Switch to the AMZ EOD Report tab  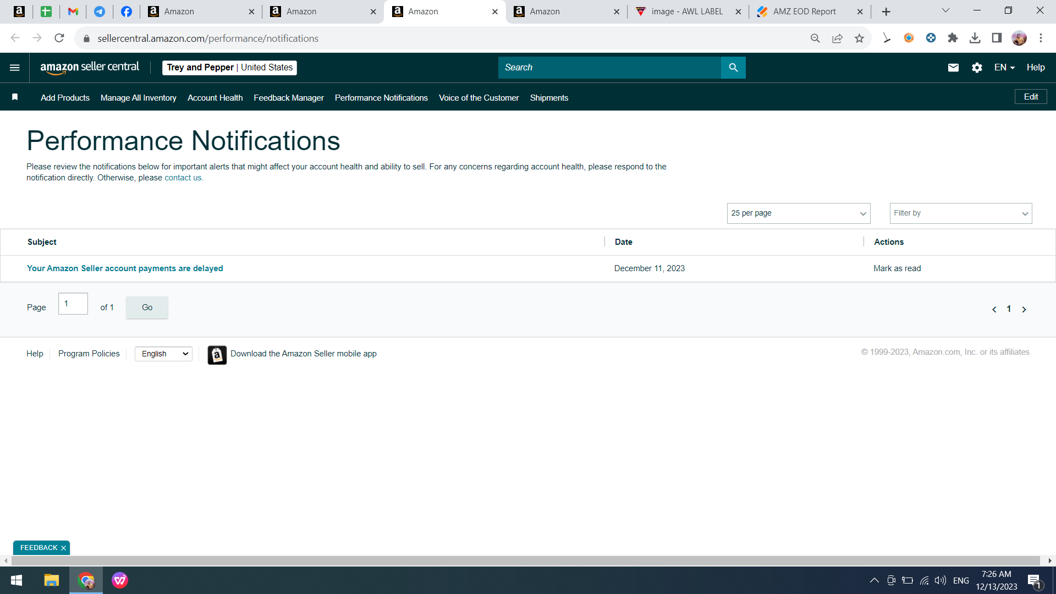click(804, 12)
